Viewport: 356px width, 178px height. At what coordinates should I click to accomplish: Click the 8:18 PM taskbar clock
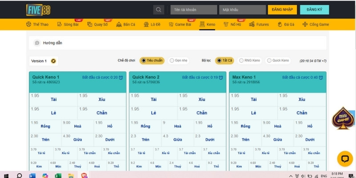click(337, 175)
